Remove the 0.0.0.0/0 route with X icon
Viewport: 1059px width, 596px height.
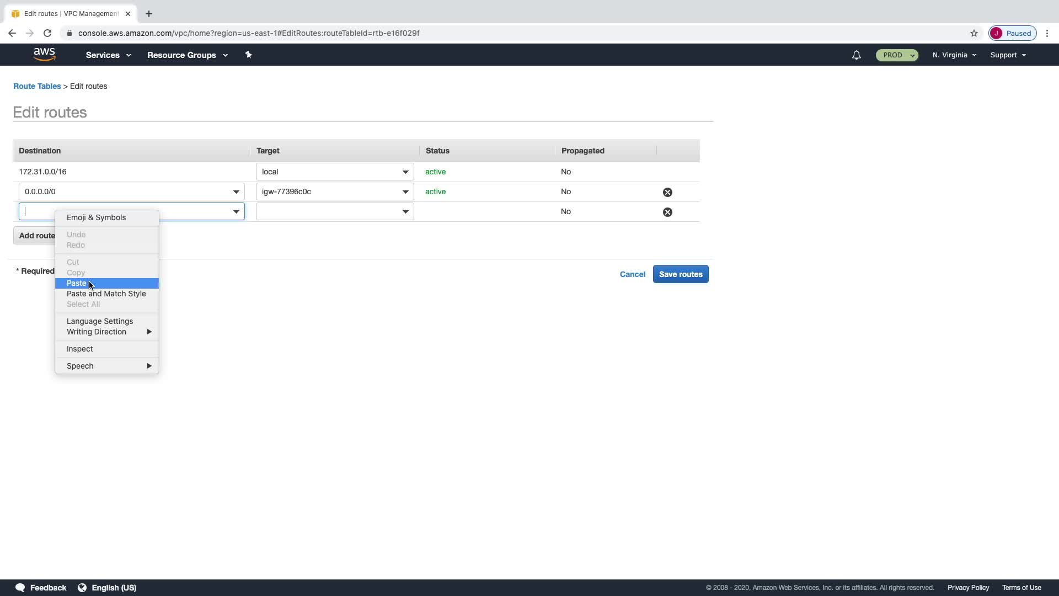[667, 192]
